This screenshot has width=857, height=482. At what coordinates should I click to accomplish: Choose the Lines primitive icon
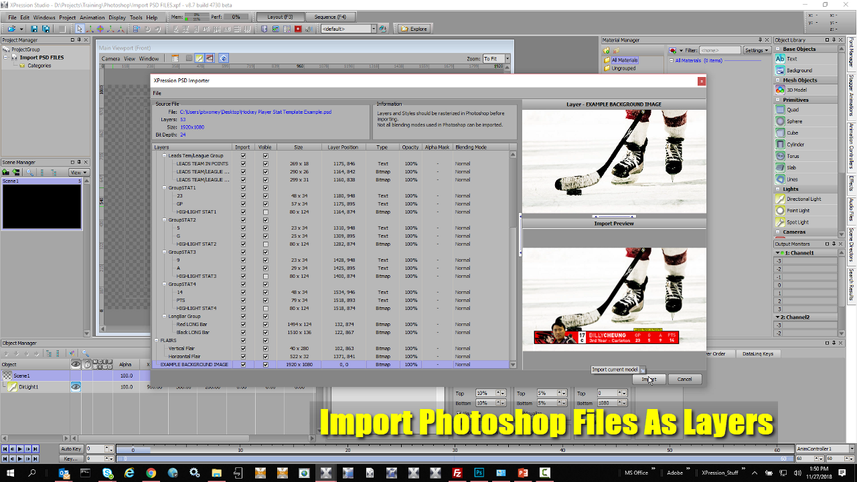click(x=780, y=179)
